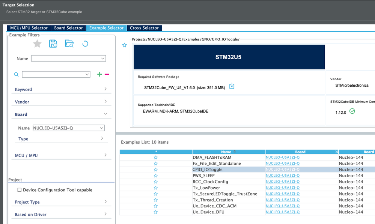Image resolution: width=375 pixels, height=224 pixels.
Task: Open the Name filter dropdown
Action: click(x=103, y=58)
